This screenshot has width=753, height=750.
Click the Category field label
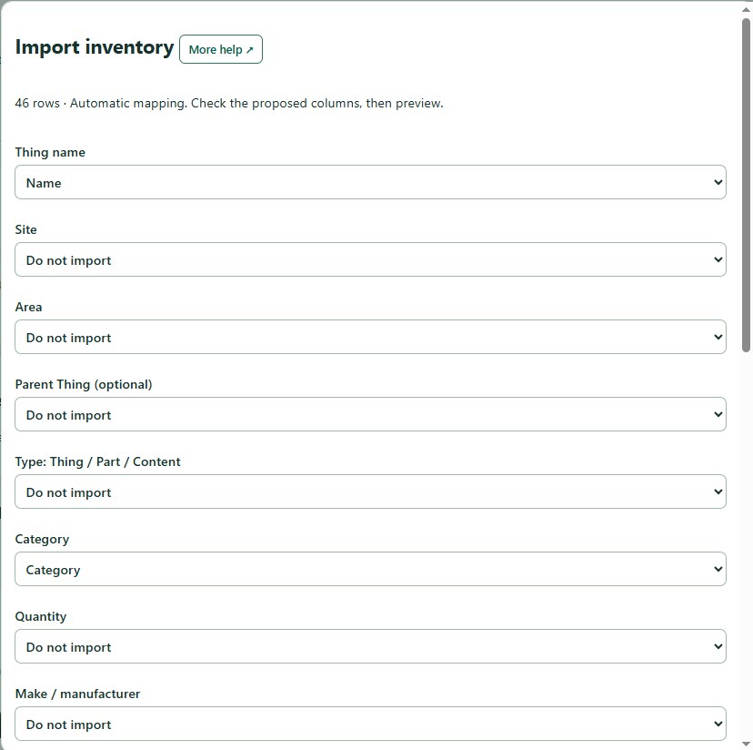point(42,540)
